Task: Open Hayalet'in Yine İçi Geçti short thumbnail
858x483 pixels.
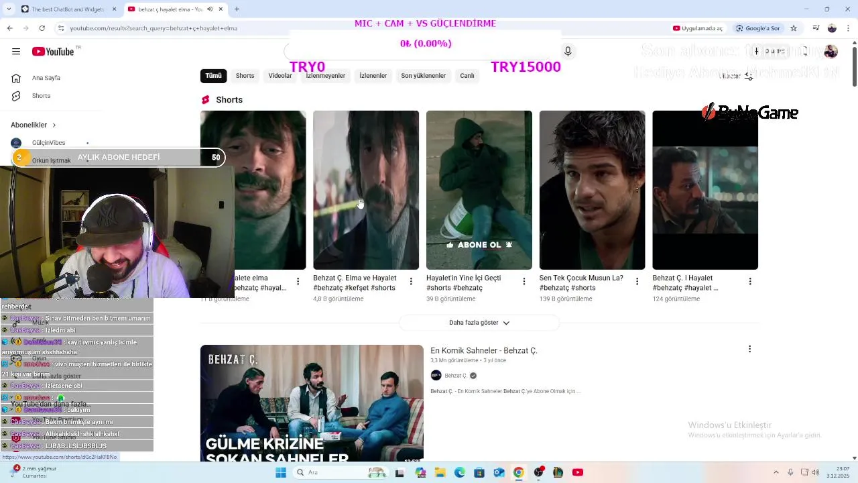Action: pyautogui.click(x=479, y=190)
